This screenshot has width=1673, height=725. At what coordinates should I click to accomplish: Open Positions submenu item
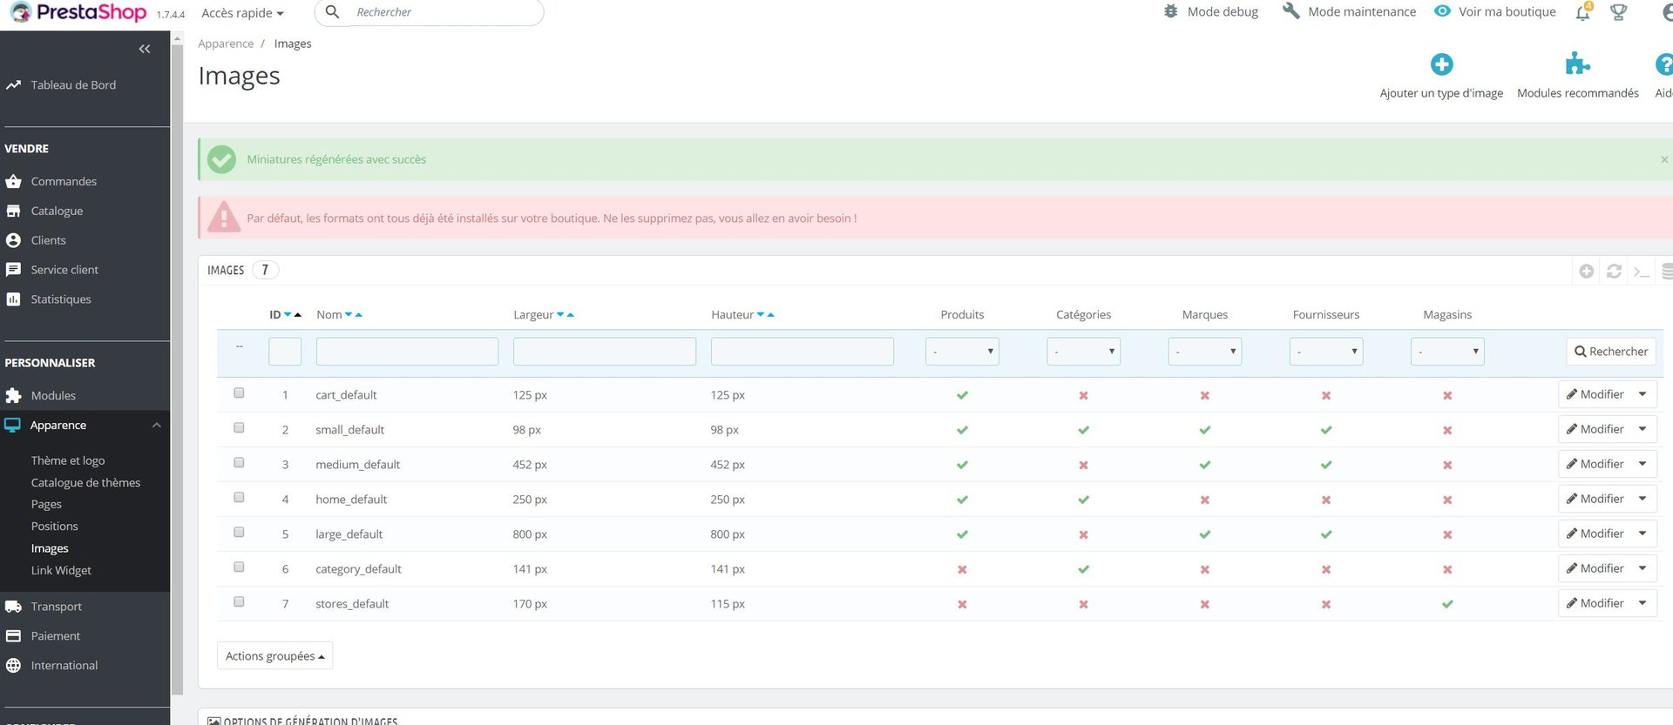54,527
